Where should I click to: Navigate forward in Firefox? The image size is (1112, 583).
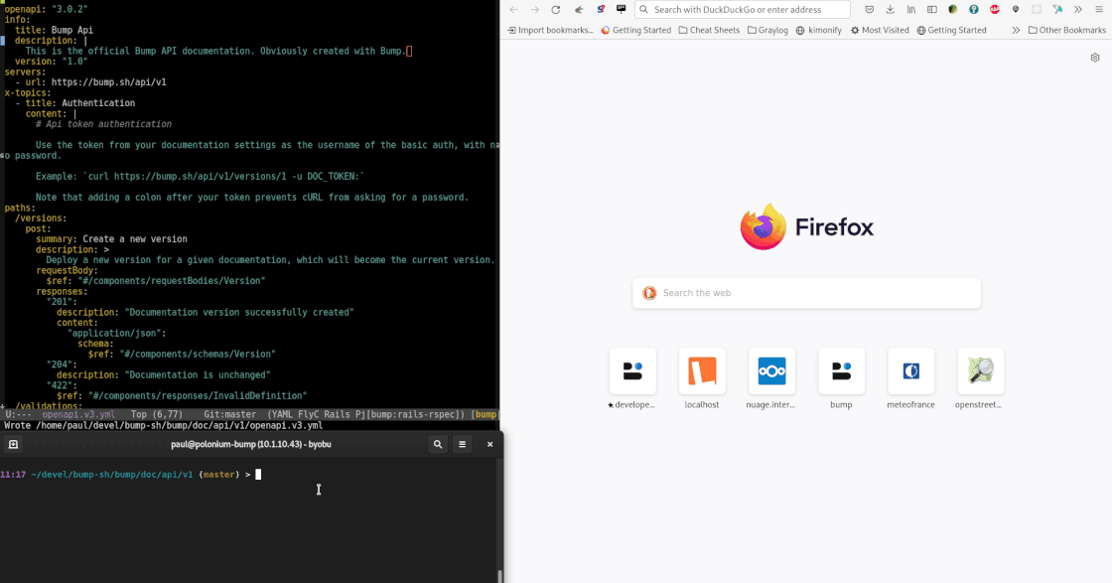[x=535, y=10]
